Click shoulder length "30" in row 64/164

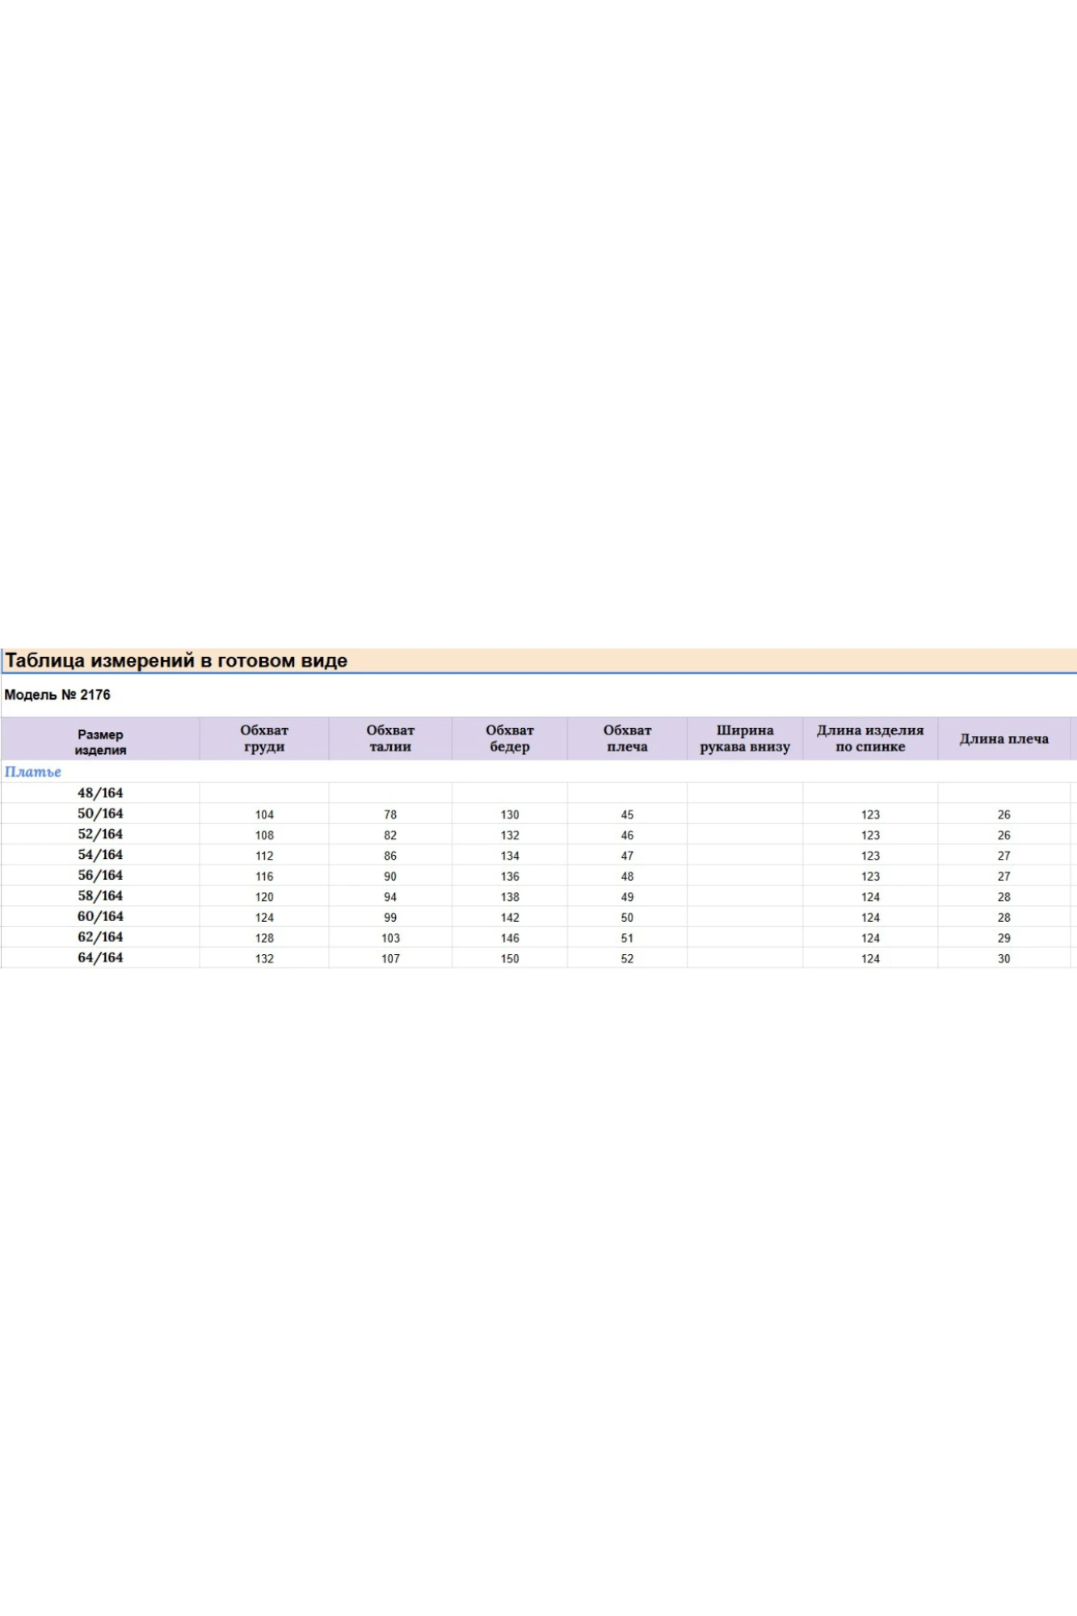1004,959
